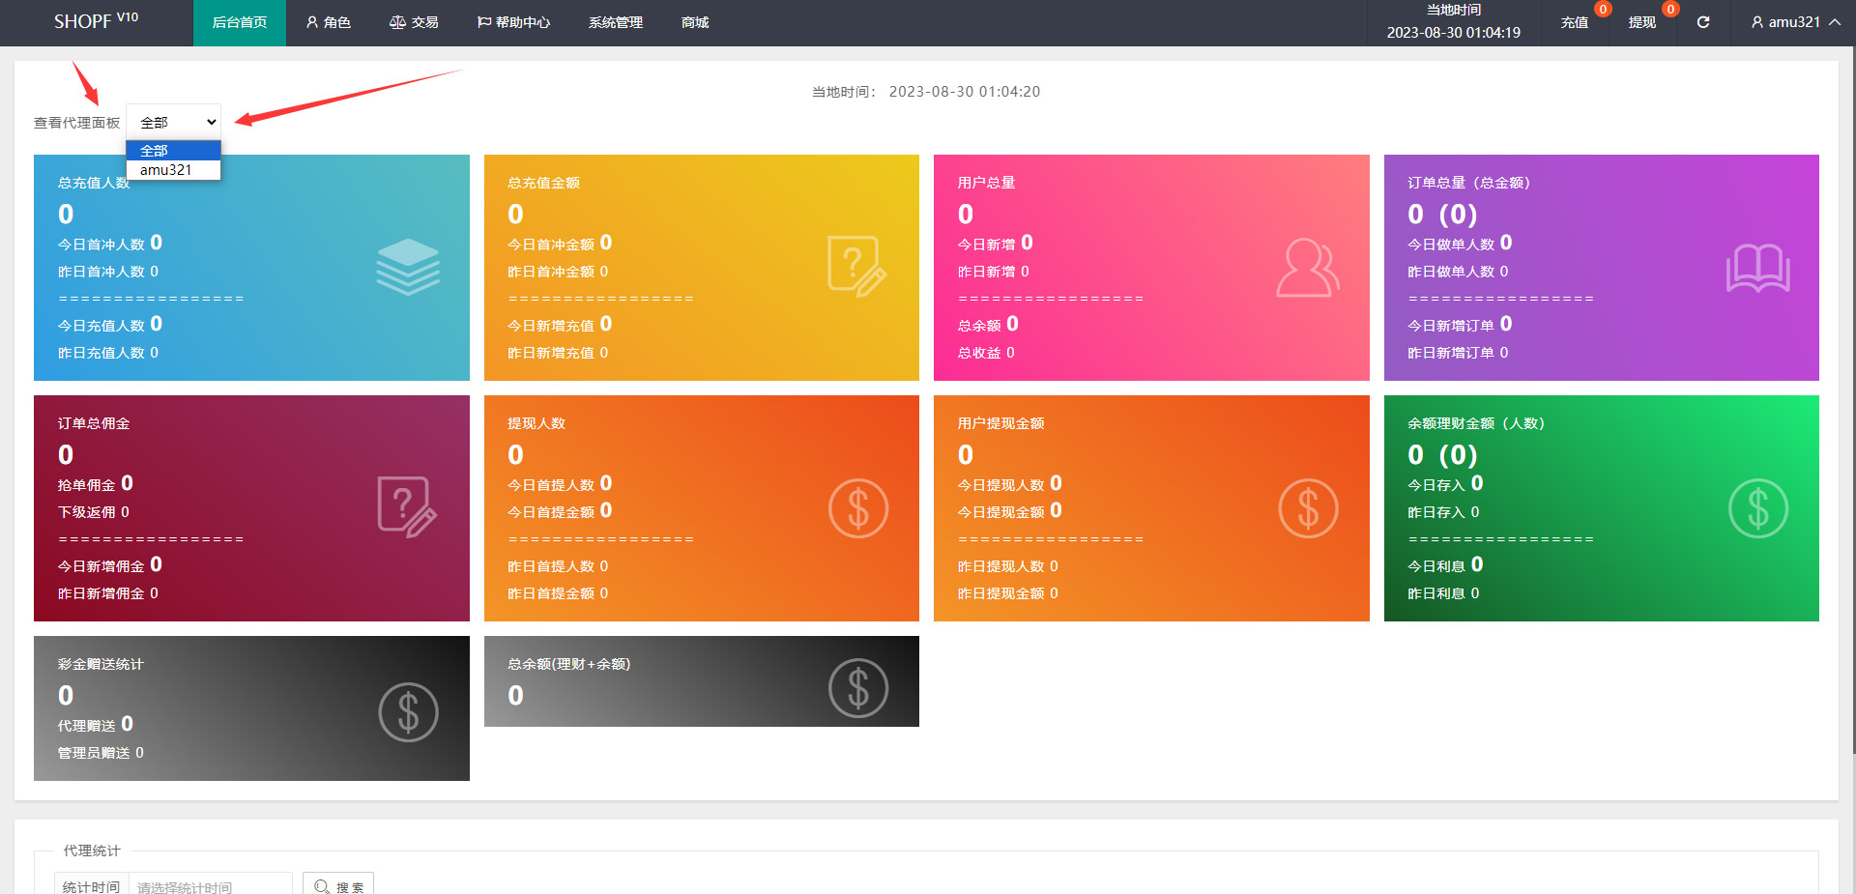
Task: Expand the amu321 account menu
Action: [1794, 22]
